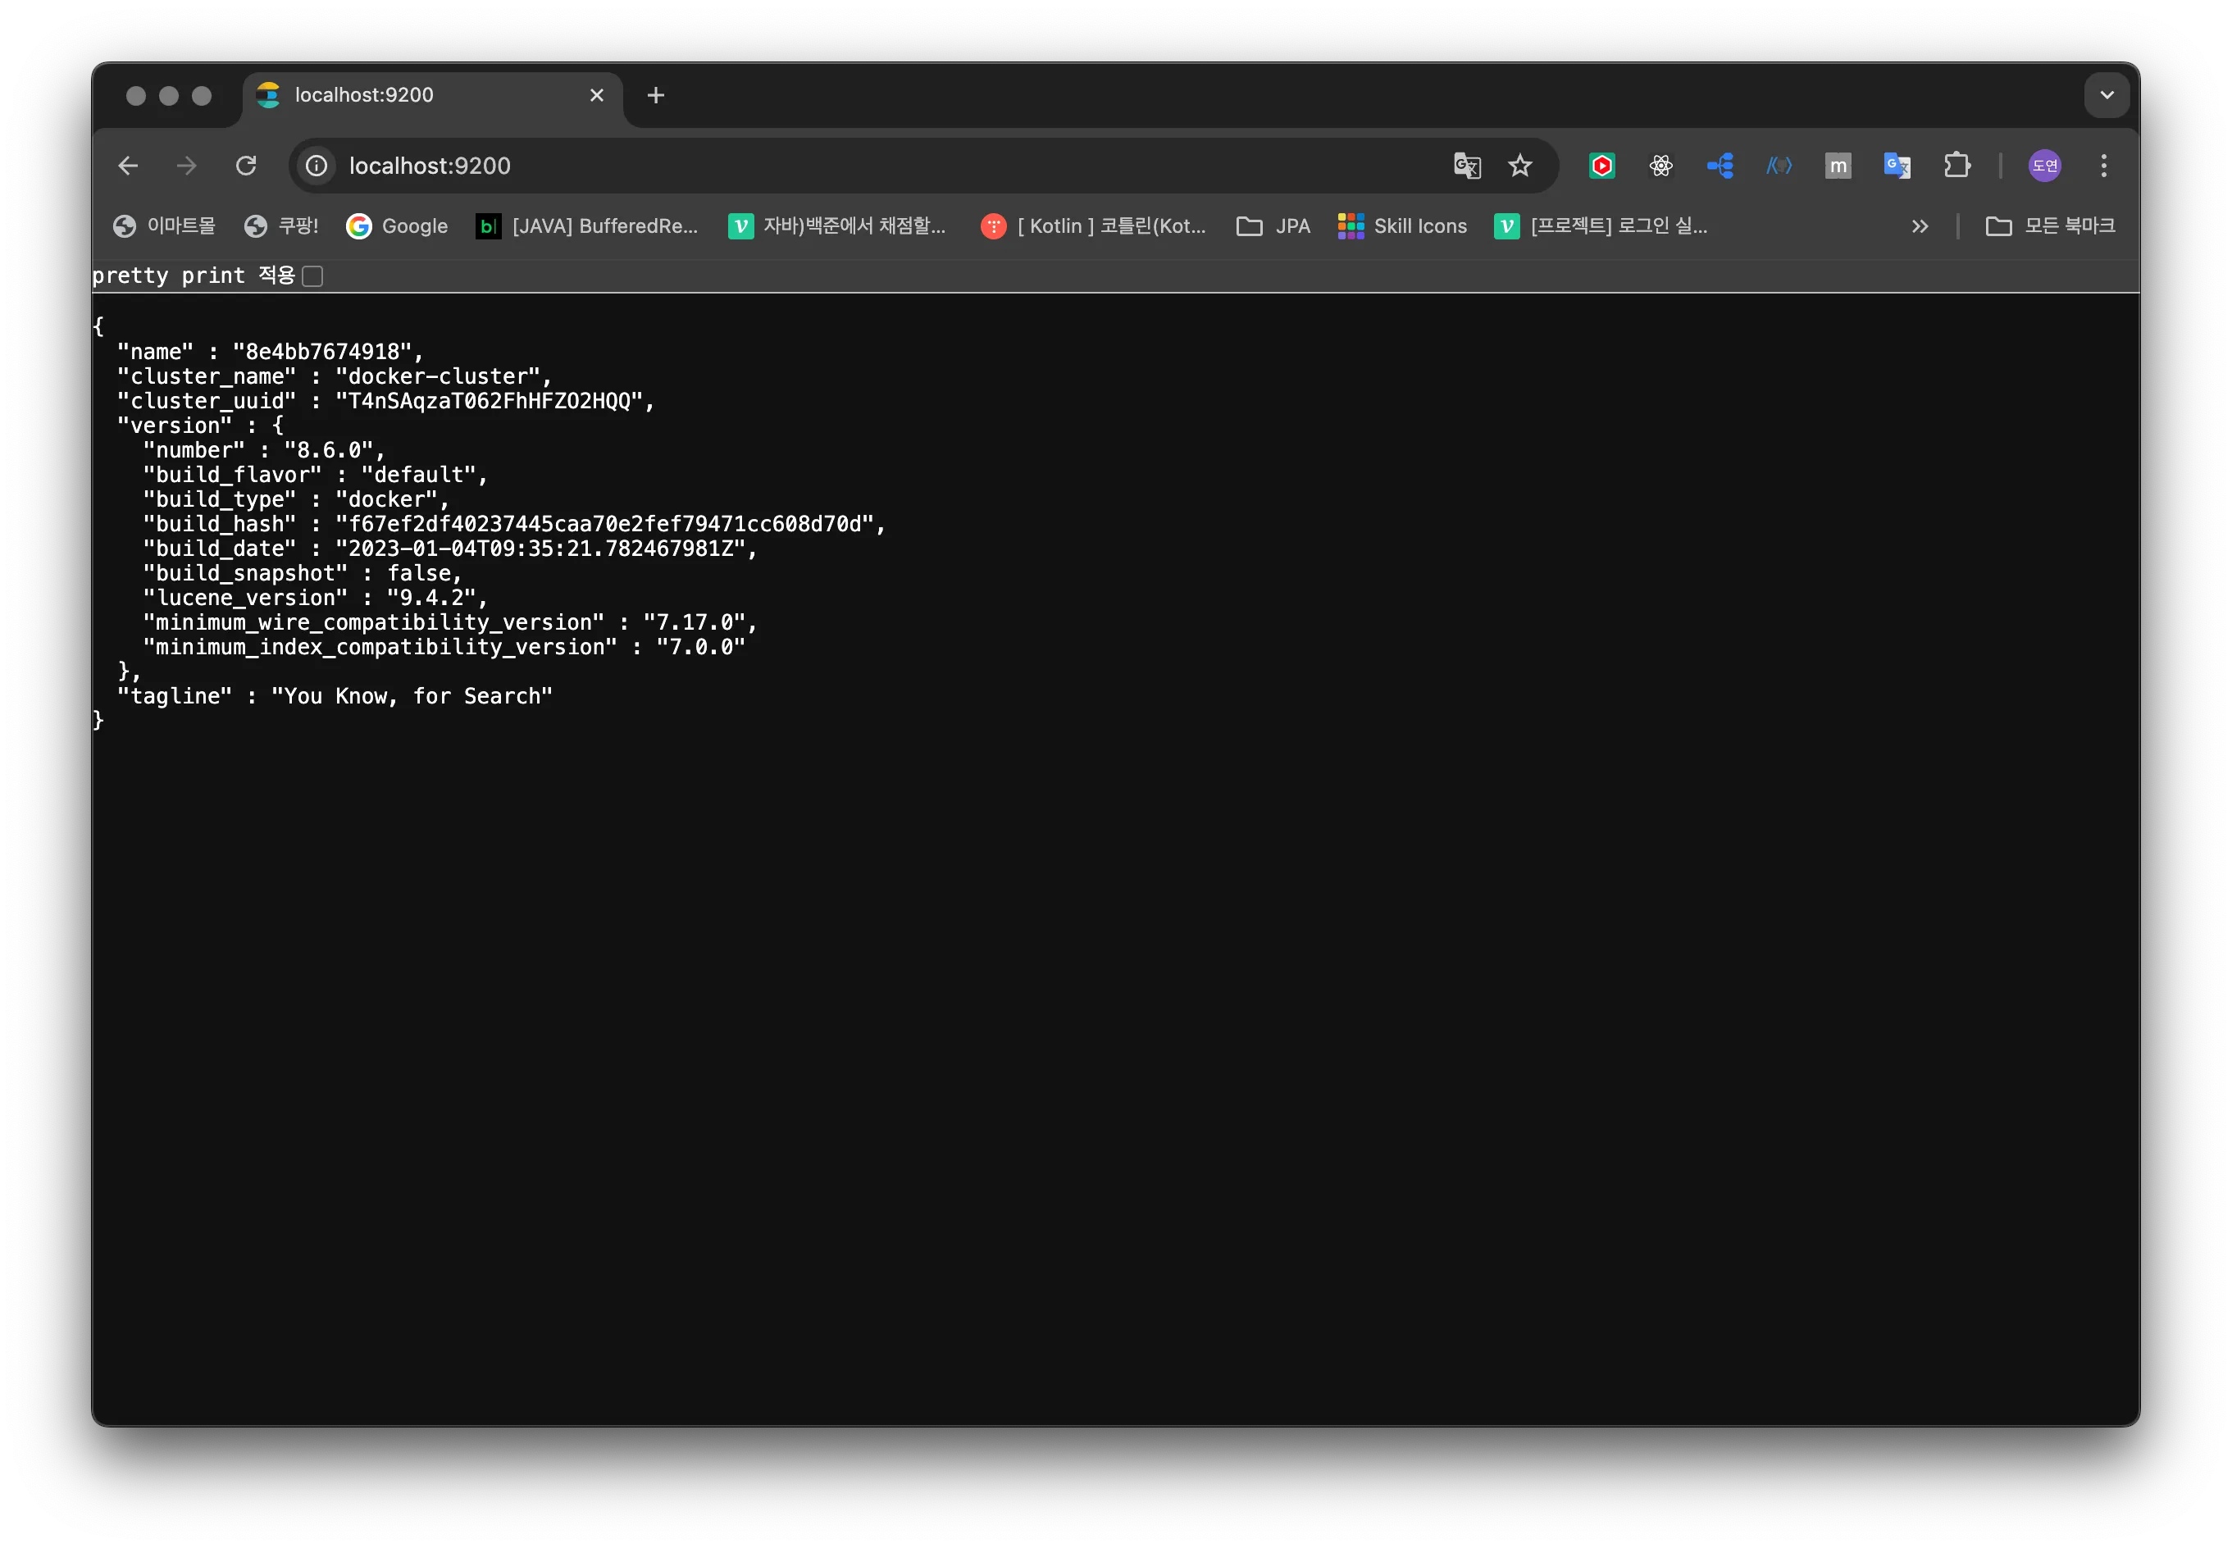Click the build_flavor value "default"
The width and height of the screenshot is (2232, 1548).
(418, 476)
